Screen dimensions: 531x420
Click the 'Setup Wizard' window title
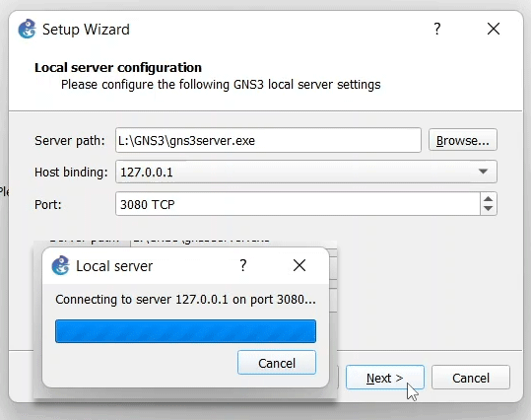[86, 30]
